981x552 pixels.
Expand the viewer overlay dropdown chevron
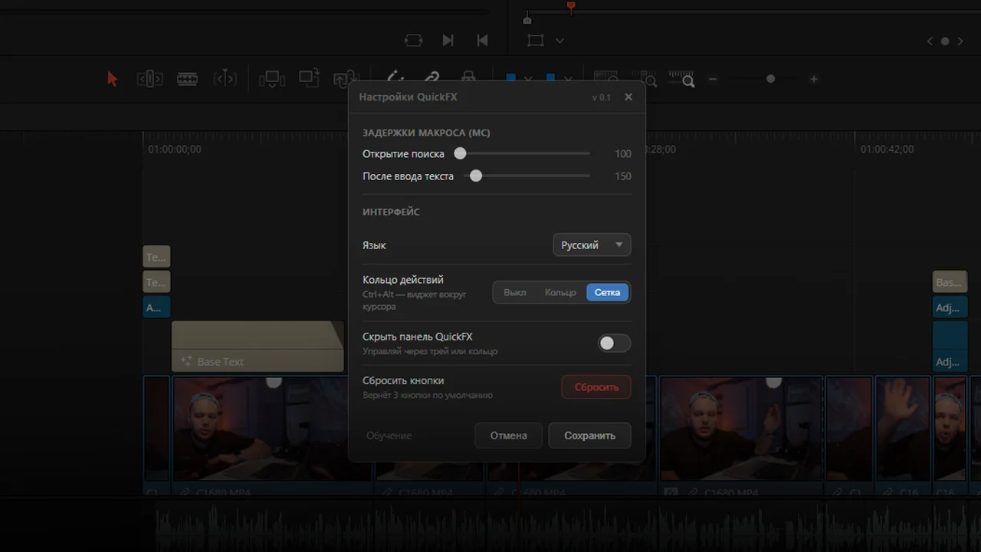[x=559, y=41]
